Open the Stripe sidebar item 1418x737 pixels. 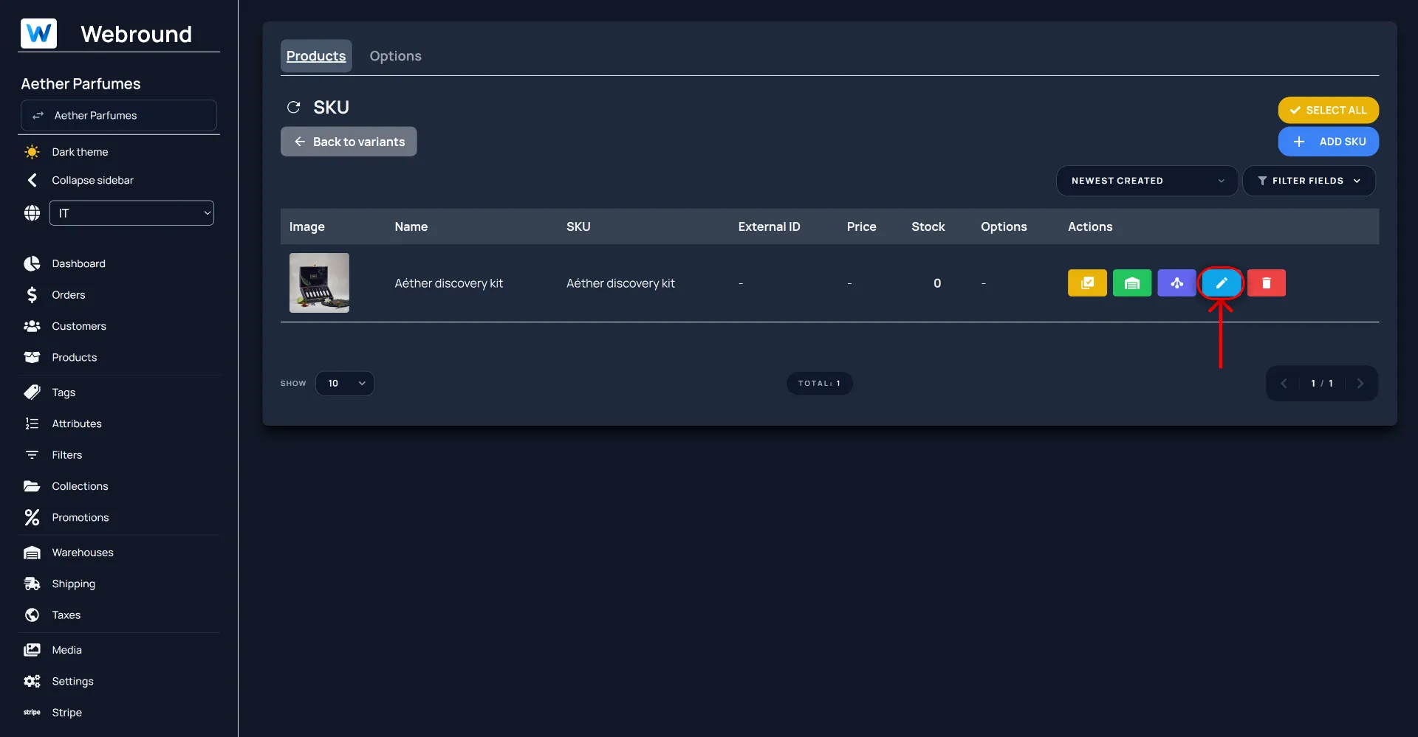click(66, 713)
